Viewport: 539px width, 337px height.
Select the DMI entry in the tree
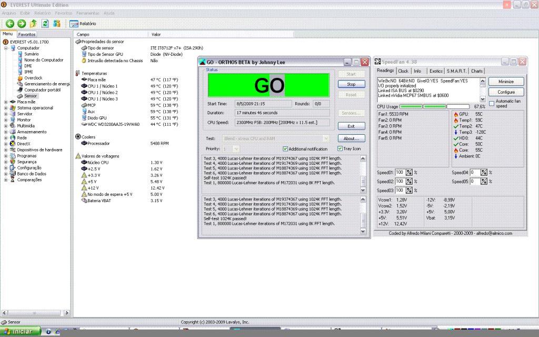(28, 66)
